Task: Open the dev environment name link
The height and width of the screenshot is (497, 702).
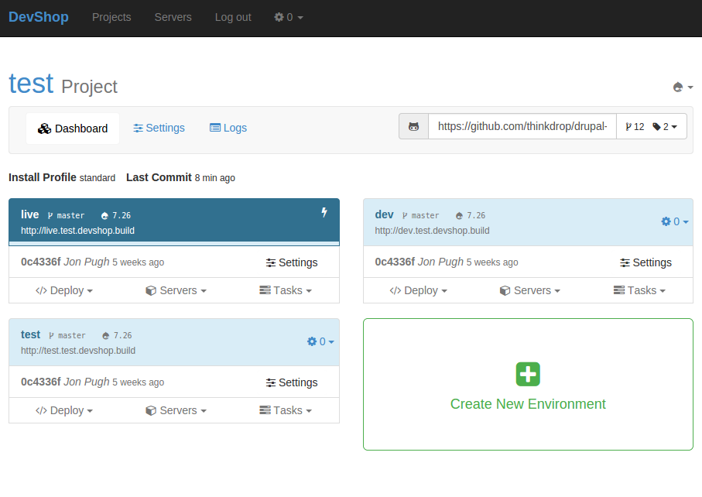Action: (384, 214)
